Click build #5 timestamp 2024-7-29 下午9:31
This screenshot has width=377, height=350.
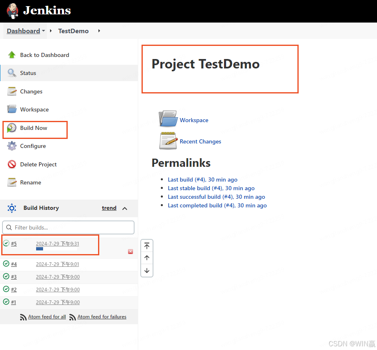57,243
